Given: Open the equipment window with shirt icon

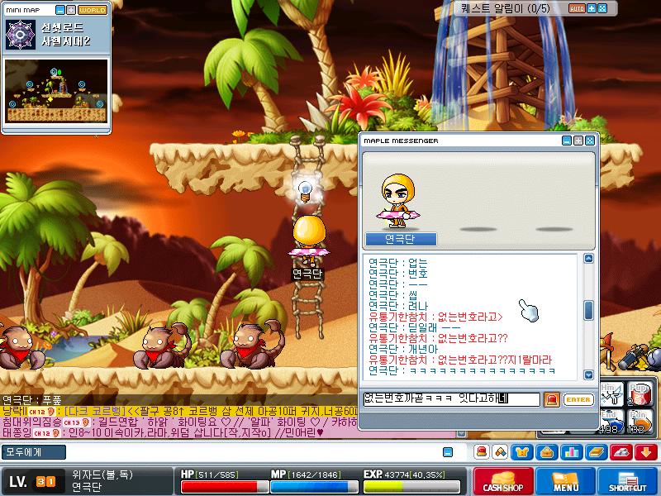Looking at the screenshot, I should pyautogui.click(x=522, y=452).
